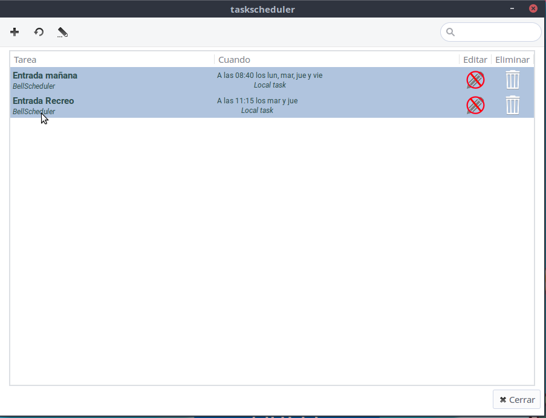Click the Eliminar column header

click(x=512, y=60)
